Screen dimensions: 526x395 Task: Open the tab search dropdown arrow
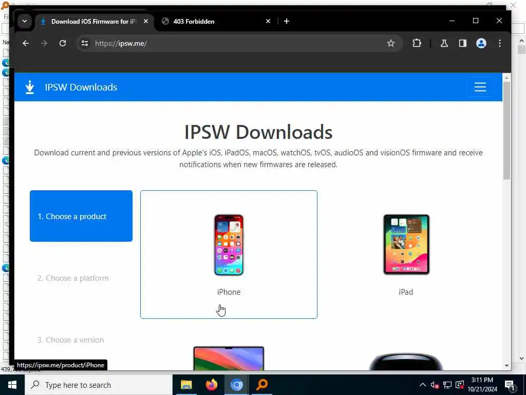coord(25,21)
